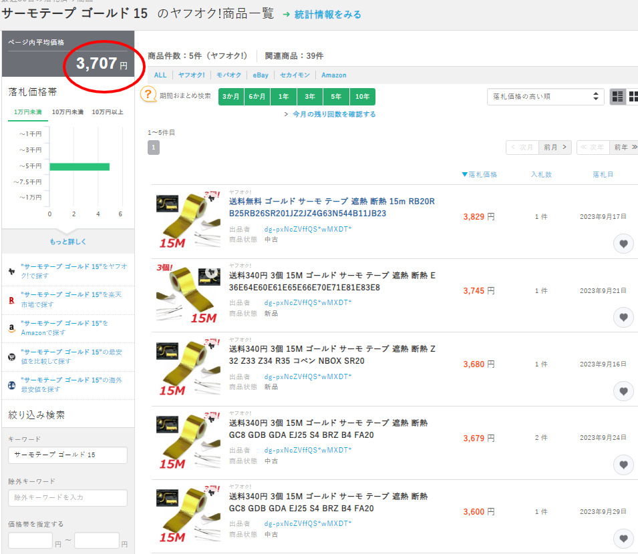
Task: Click the green 〜5千円 histogram bar
Action: point(79,166)
